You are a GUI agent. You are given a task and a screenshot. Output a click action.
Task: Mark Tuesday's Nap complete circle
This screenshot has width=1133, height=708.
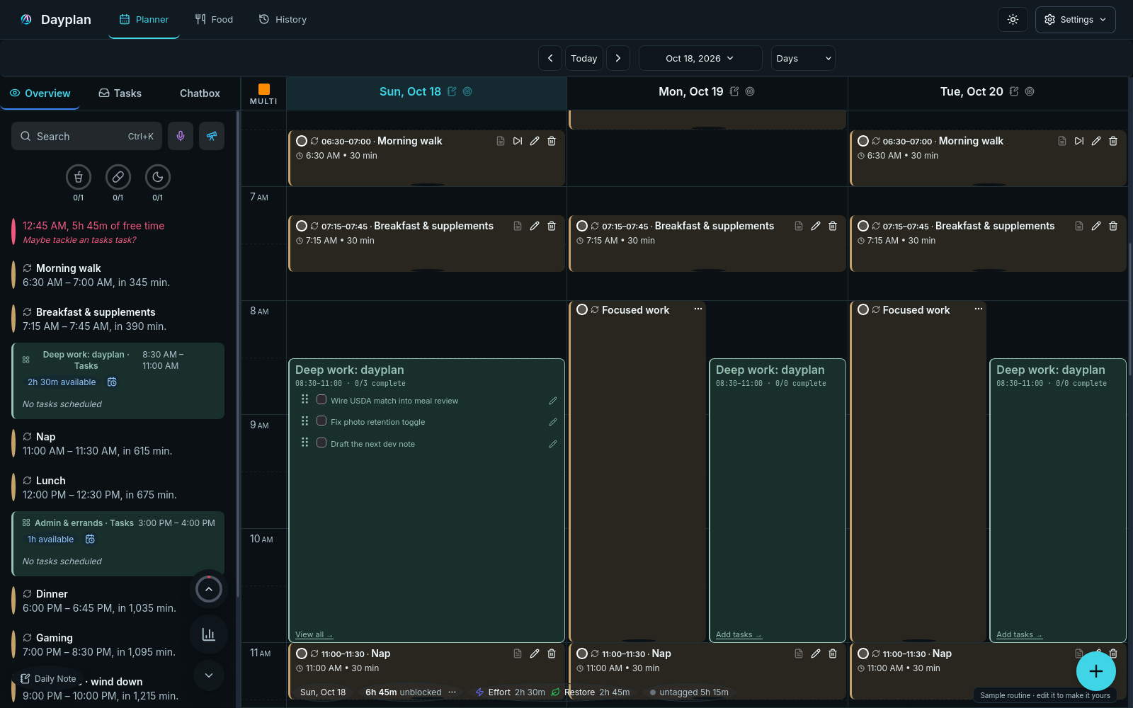[x=863, y=653]
